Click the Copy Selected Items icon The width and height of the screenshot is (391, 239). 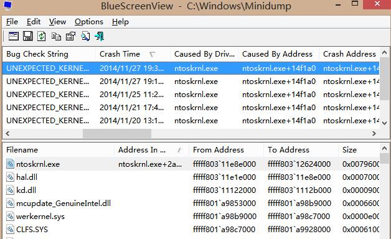(x=56, y=36)
